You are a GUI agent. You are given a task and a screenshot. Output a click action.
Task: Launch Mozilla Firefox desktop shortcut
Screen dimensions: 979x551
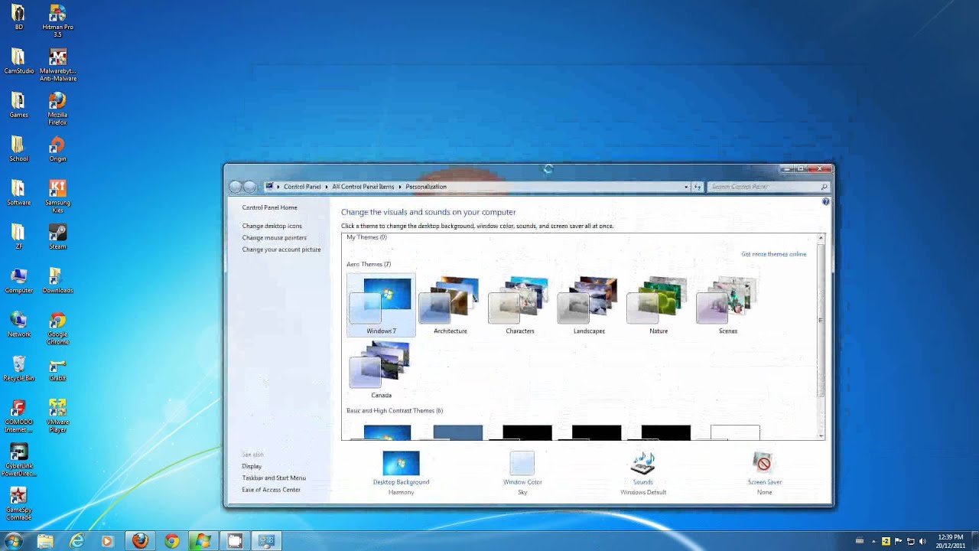[x=57, y=109]
